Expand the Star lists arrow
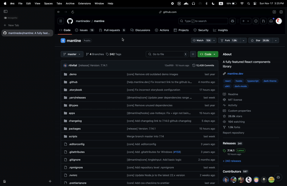The width and height of the screenshot is (287, 186). coord(276,41)
